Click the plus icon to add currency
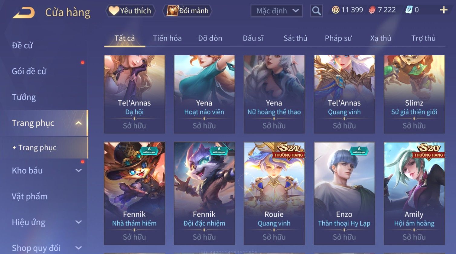The height and width of the screenshot is (254, 456). 444,10
